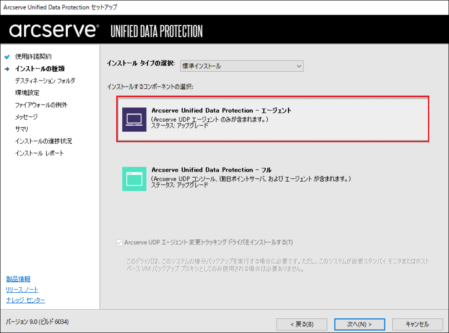
Task: Choose Arcserve Unified Data Protection - フル title
Action: tap(211, 170)
